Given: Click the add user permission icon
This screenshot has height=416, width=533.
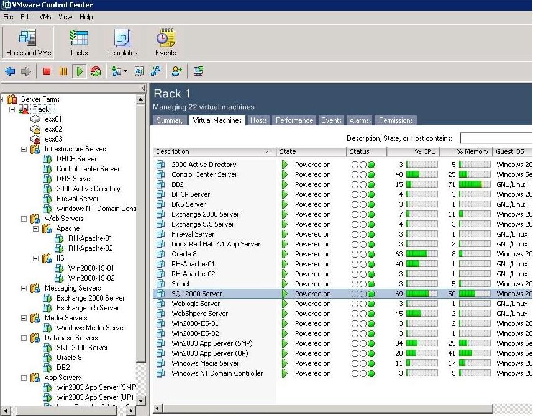Looking at the screenshot, I should coord(177,71).
